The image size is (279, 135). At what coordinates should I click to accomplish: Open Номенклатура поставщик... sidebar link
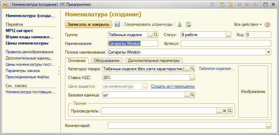30,92
